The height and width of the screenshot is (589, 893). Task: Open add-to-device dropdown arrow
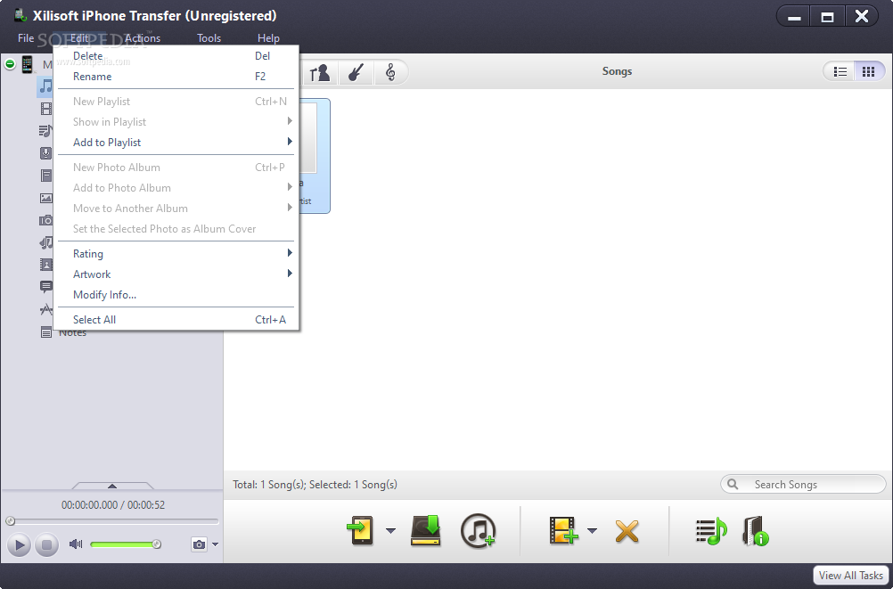tap(390, 531)
